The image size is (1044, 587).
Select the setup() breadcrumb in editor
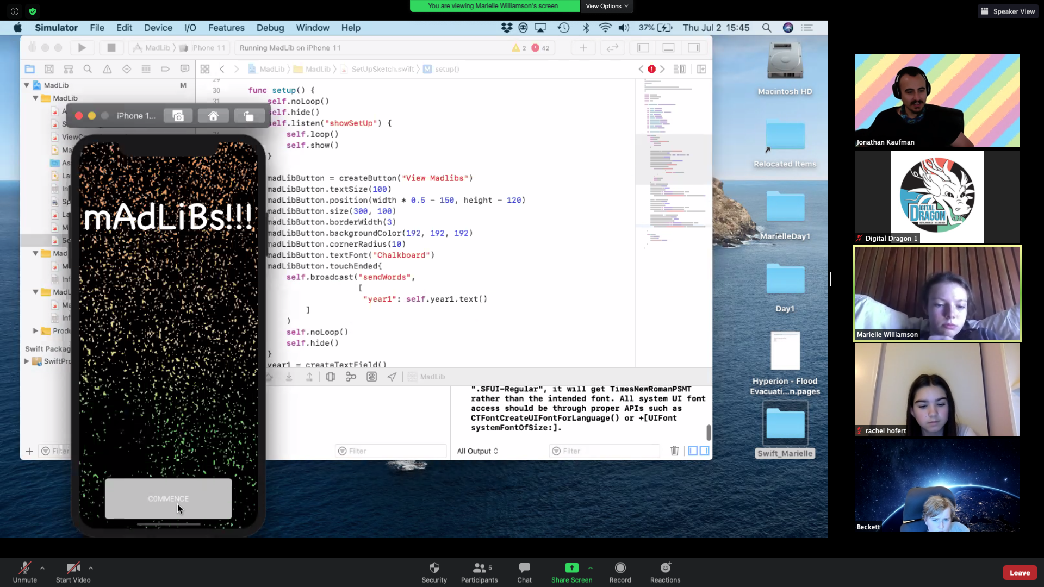click(447, 69)
